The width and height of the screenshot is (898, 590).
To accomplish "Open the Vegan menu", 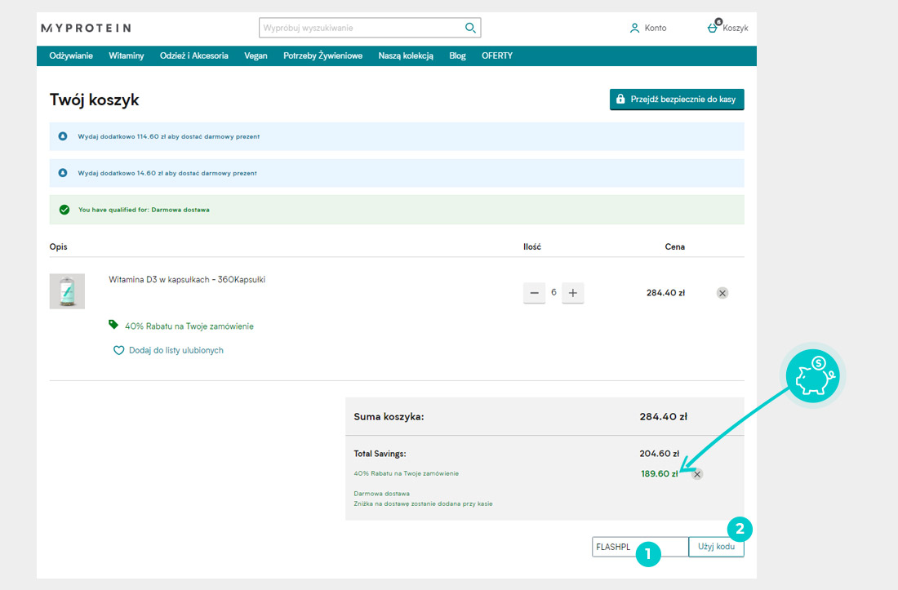I will pyautogui.click(x=256, y=55).
